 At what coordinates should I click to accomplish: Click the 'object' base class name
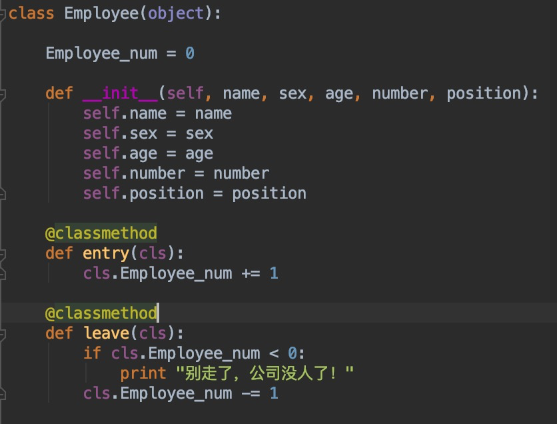tap(176, 14)
